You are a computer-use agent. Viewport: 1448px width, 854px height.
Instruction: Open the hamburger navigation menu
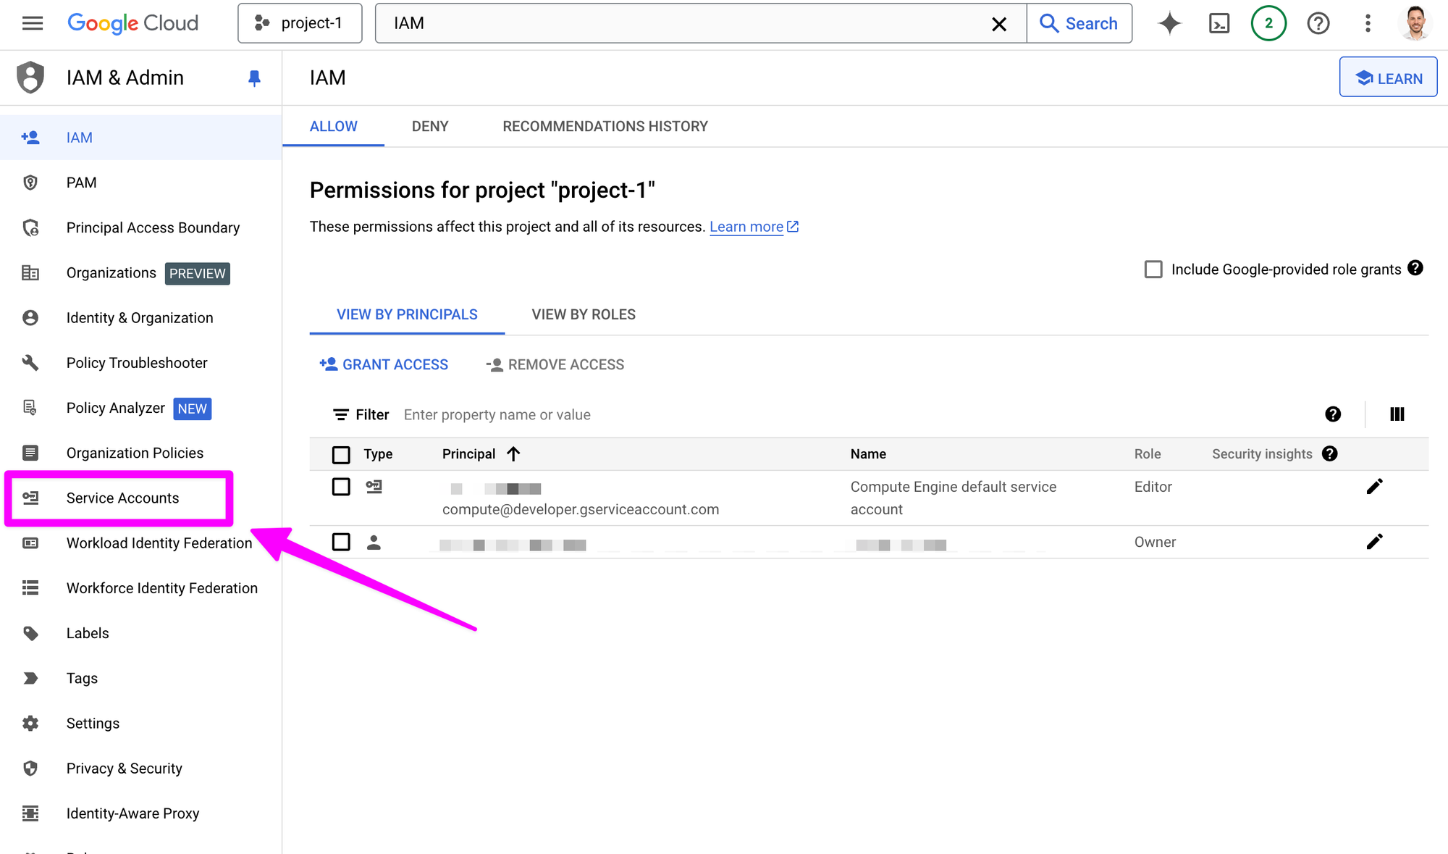[33, 23]
